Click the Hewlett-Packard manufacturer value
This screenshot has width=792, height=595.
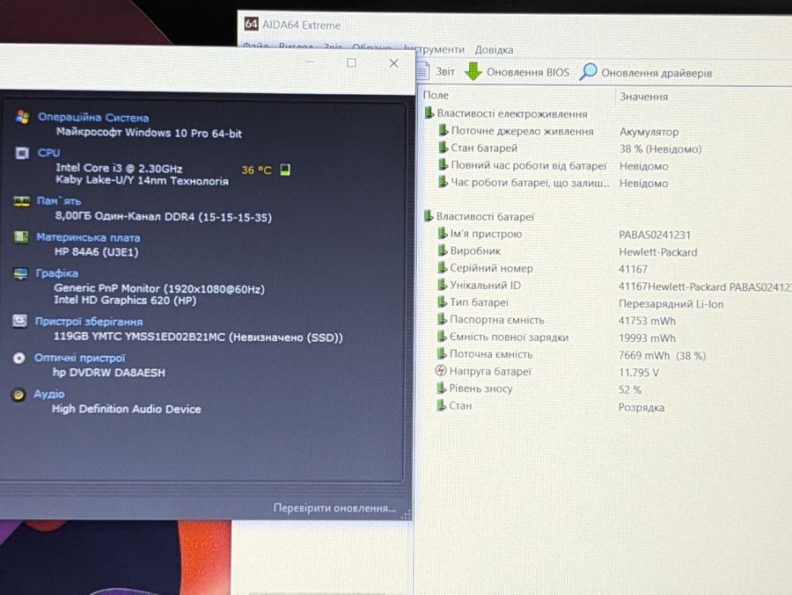657,252
